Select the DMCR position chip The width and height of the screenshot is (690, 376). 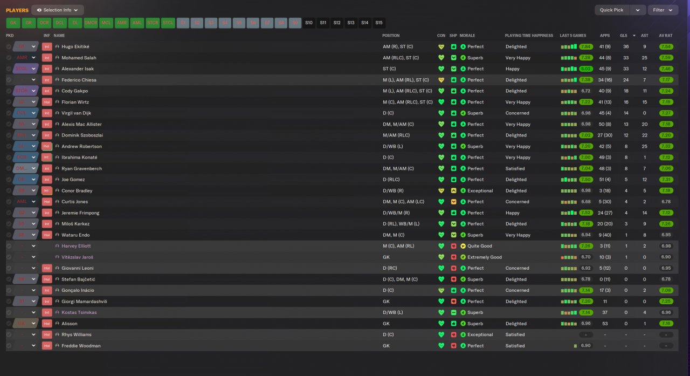pos(91,23)
